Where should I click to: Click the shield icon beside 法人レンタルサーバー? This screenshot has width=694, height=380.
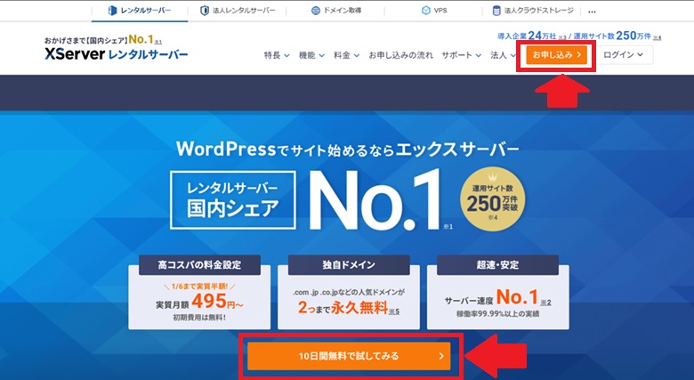205,11
